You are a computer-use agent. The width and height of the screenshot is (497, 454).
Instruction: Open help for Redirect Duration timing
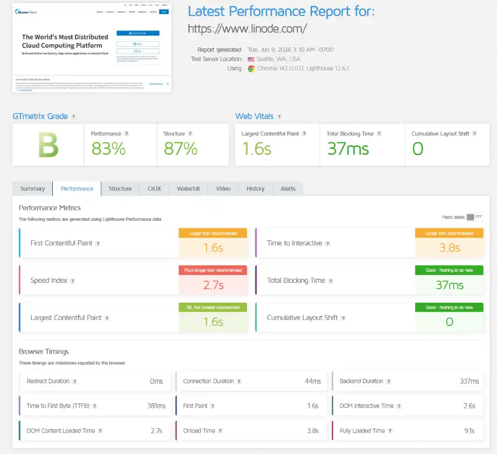coord(75,382)
